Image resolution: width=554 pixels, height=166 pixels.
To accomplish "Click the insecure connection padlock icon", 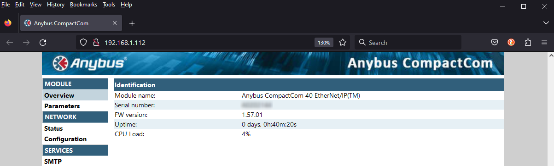I will tap(96, 42).
